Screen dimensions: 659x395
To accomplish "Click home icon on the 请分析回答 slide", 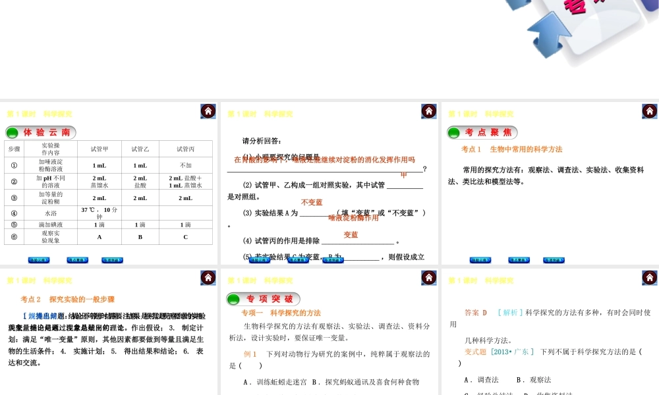I will pos(429,111).
